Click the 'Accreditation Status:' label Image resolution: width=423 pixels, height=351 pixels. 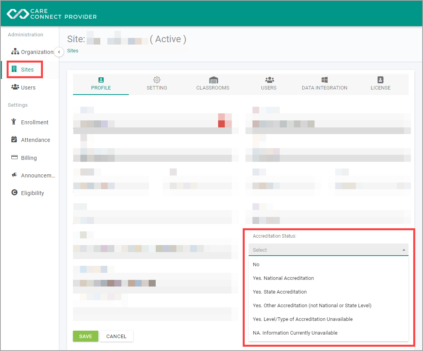point(274,236)
